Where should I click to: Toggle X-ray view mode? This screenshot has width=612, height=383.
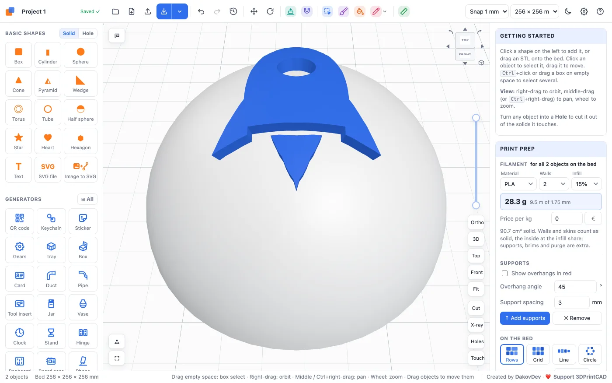point(476,325)
